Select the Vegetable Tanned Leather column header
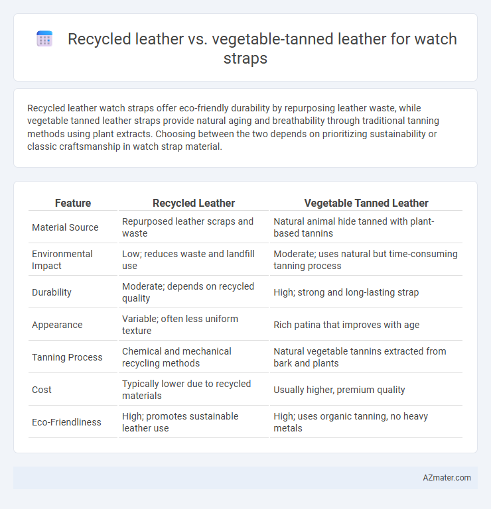 [366, 203]
